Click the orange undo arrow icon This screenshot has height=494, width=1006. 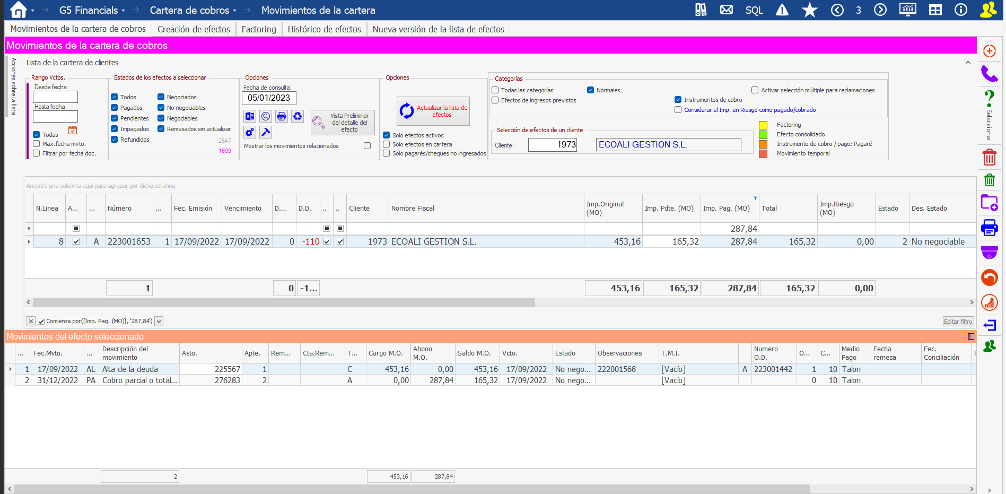(x=989, y=278)
